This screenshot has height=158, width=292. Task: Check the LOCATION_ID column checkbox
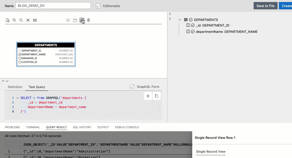(x=20, y=62)
